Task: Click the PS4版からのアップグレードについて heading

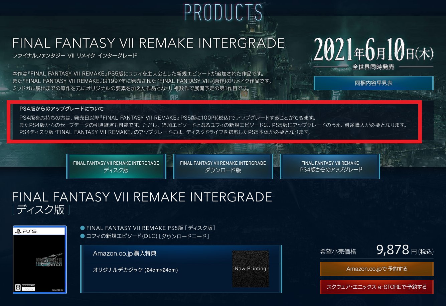Action: pos(61,109)
